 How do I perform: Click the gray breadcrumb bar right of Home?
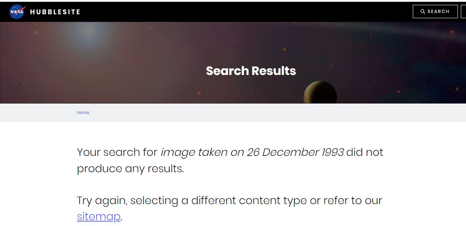coord(261,112)
